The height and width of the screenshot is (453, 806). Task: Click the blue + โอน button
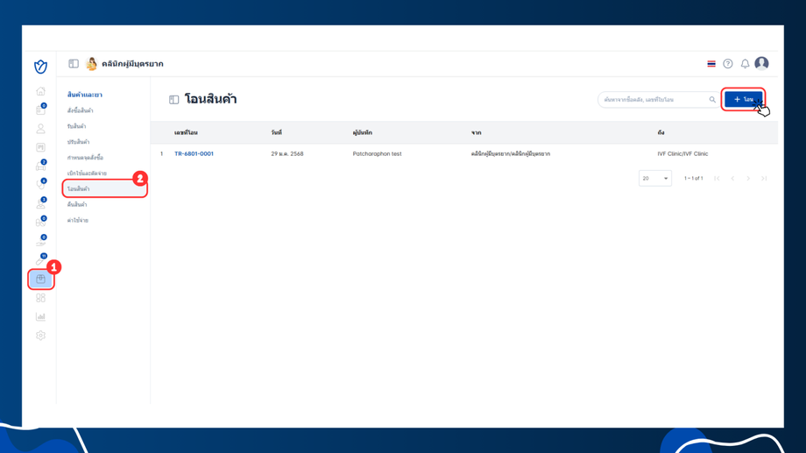pyautogui.click(x=743, y=99)
